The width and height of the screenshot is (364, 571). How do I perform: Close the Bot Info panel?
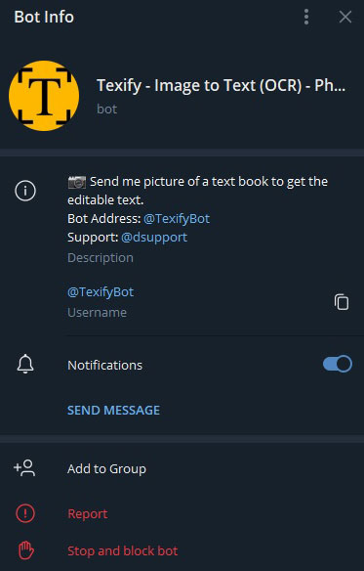tap(345, 17)
